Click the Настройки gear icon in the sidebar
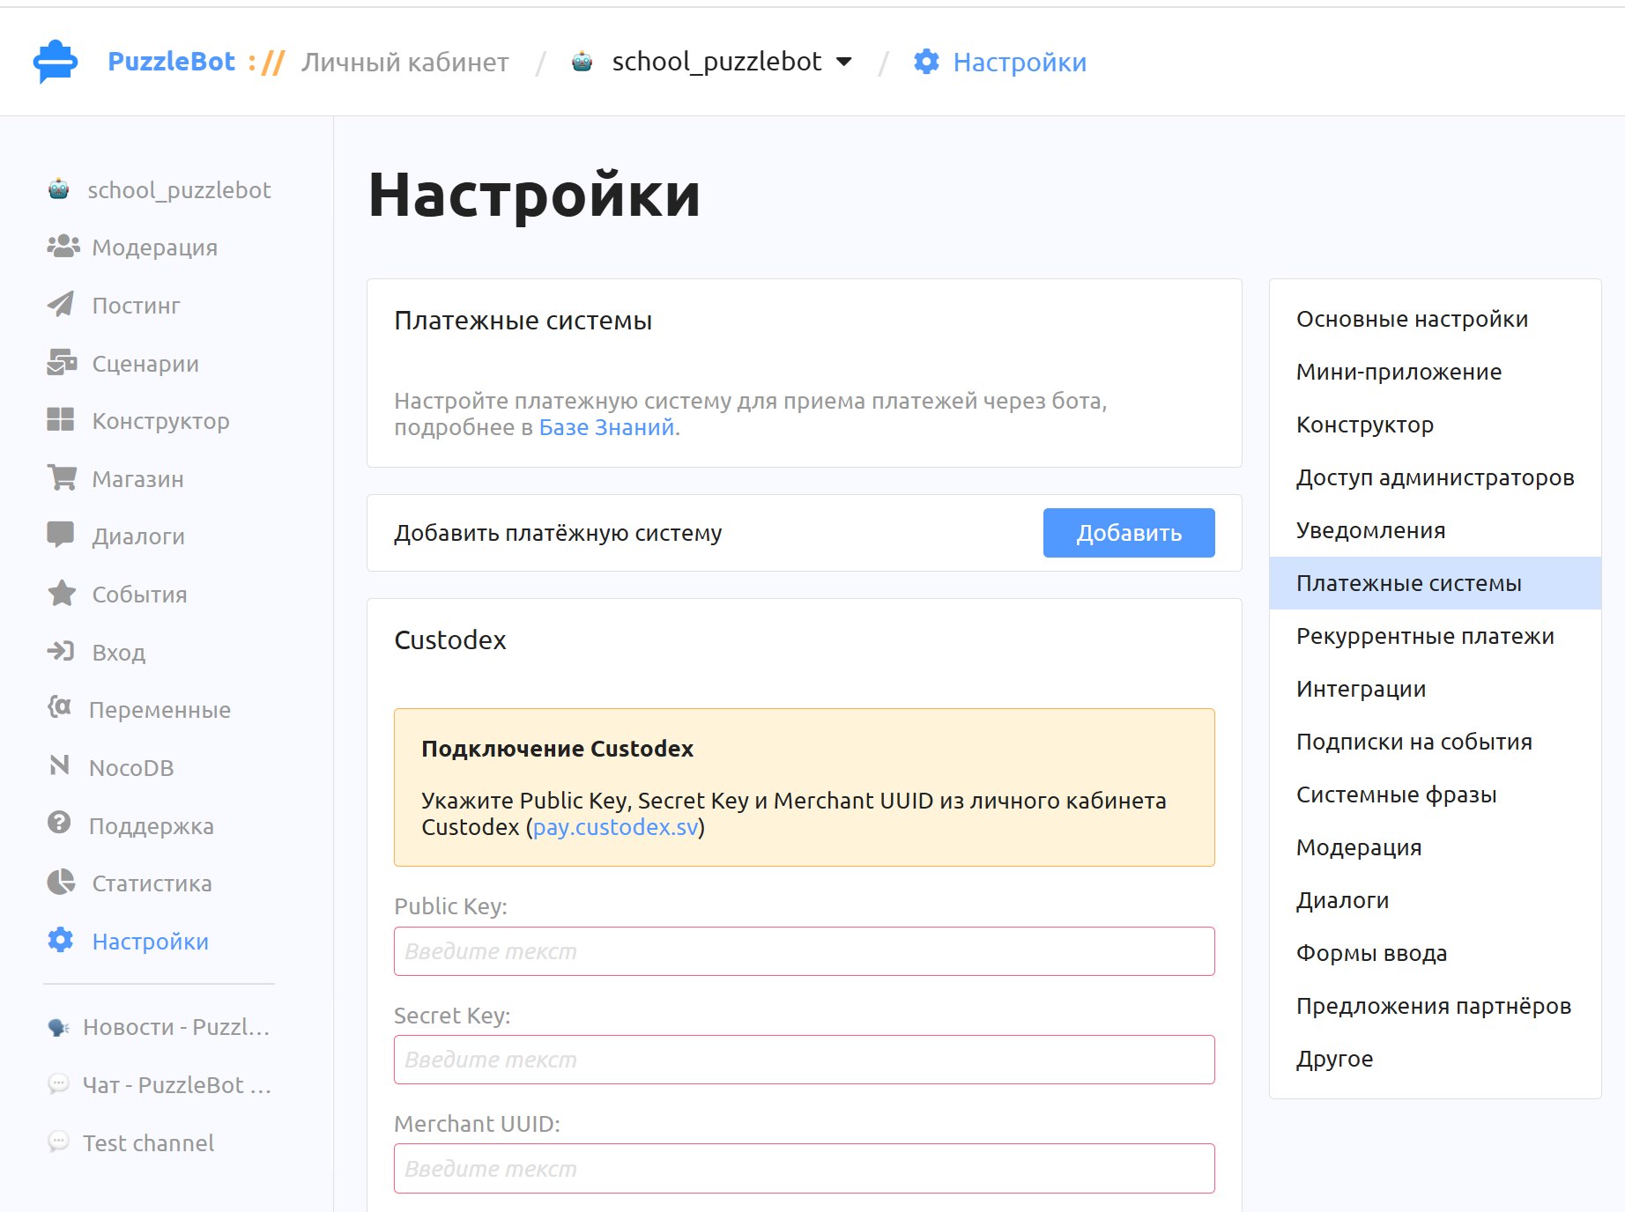This screenshot has height=1212, width=1625. pos(61,941)
